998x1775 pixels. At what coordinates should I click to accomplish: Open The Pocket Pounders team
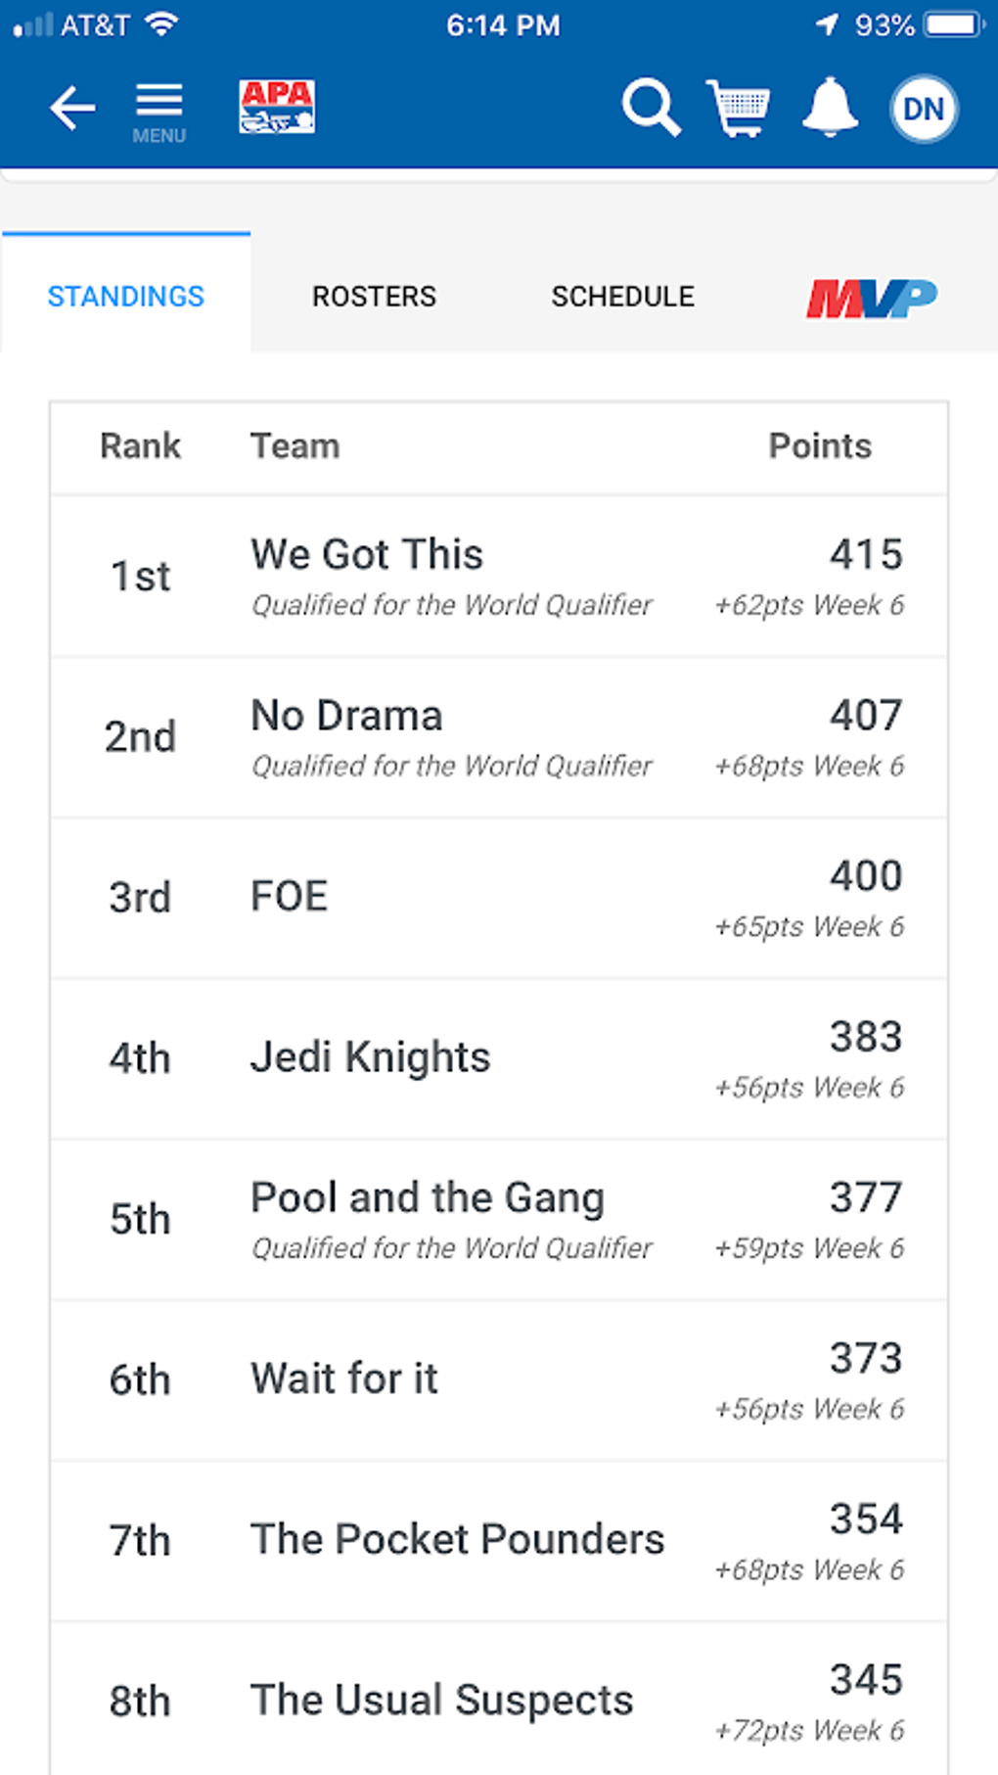[x=457, y=1539]
